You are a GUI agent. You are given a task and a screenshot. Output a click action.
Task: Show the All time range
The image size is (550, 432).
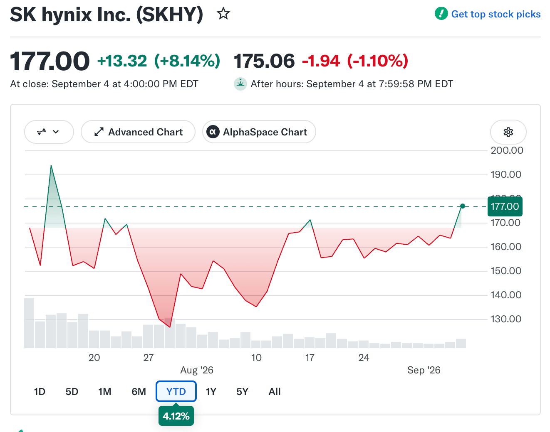[x=275, y=392]
